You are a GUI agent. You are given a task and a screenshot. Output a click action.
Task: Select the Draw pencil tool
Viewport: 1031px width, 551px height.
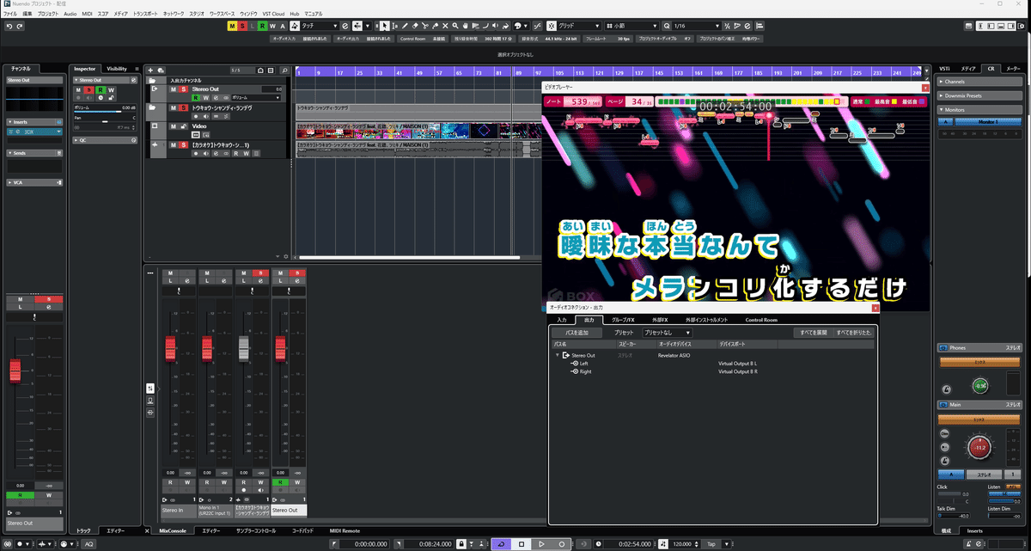405,27
